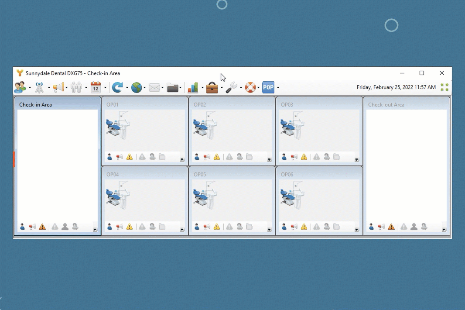The image size is (465, 310).
Task: Expand the dropdown arrow beside bar chart
Action: 202,88
